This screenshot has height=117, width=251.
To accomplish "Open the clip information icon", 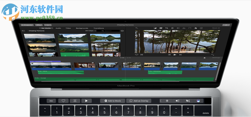I will click(201, 28).
